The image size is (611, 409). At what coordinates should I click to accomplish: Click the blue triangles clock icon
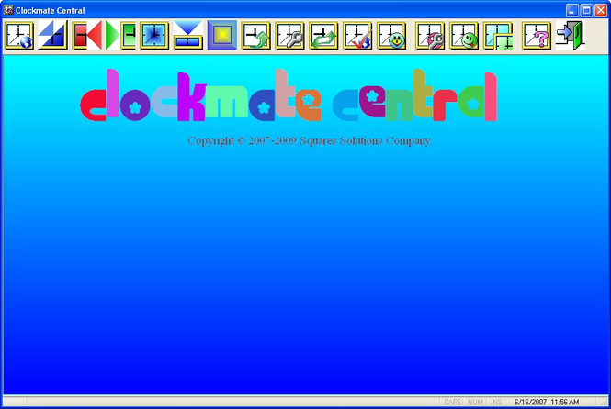coord(53,36)
